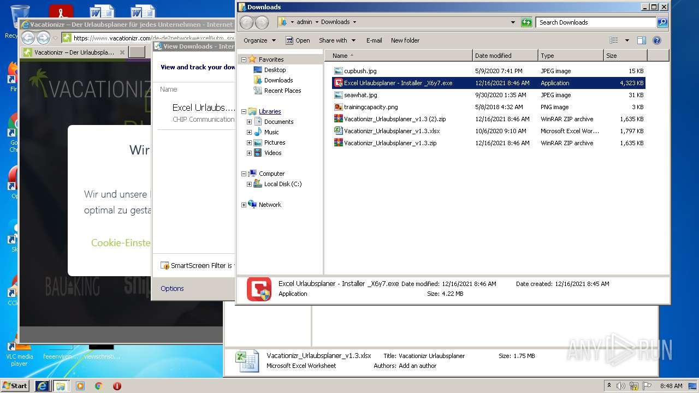Image resolution: width=699 pixels, height=393 pixels.
Task: Click the Opera icon on taskbar
Action: pyautogui.click(x=117, y=386)
